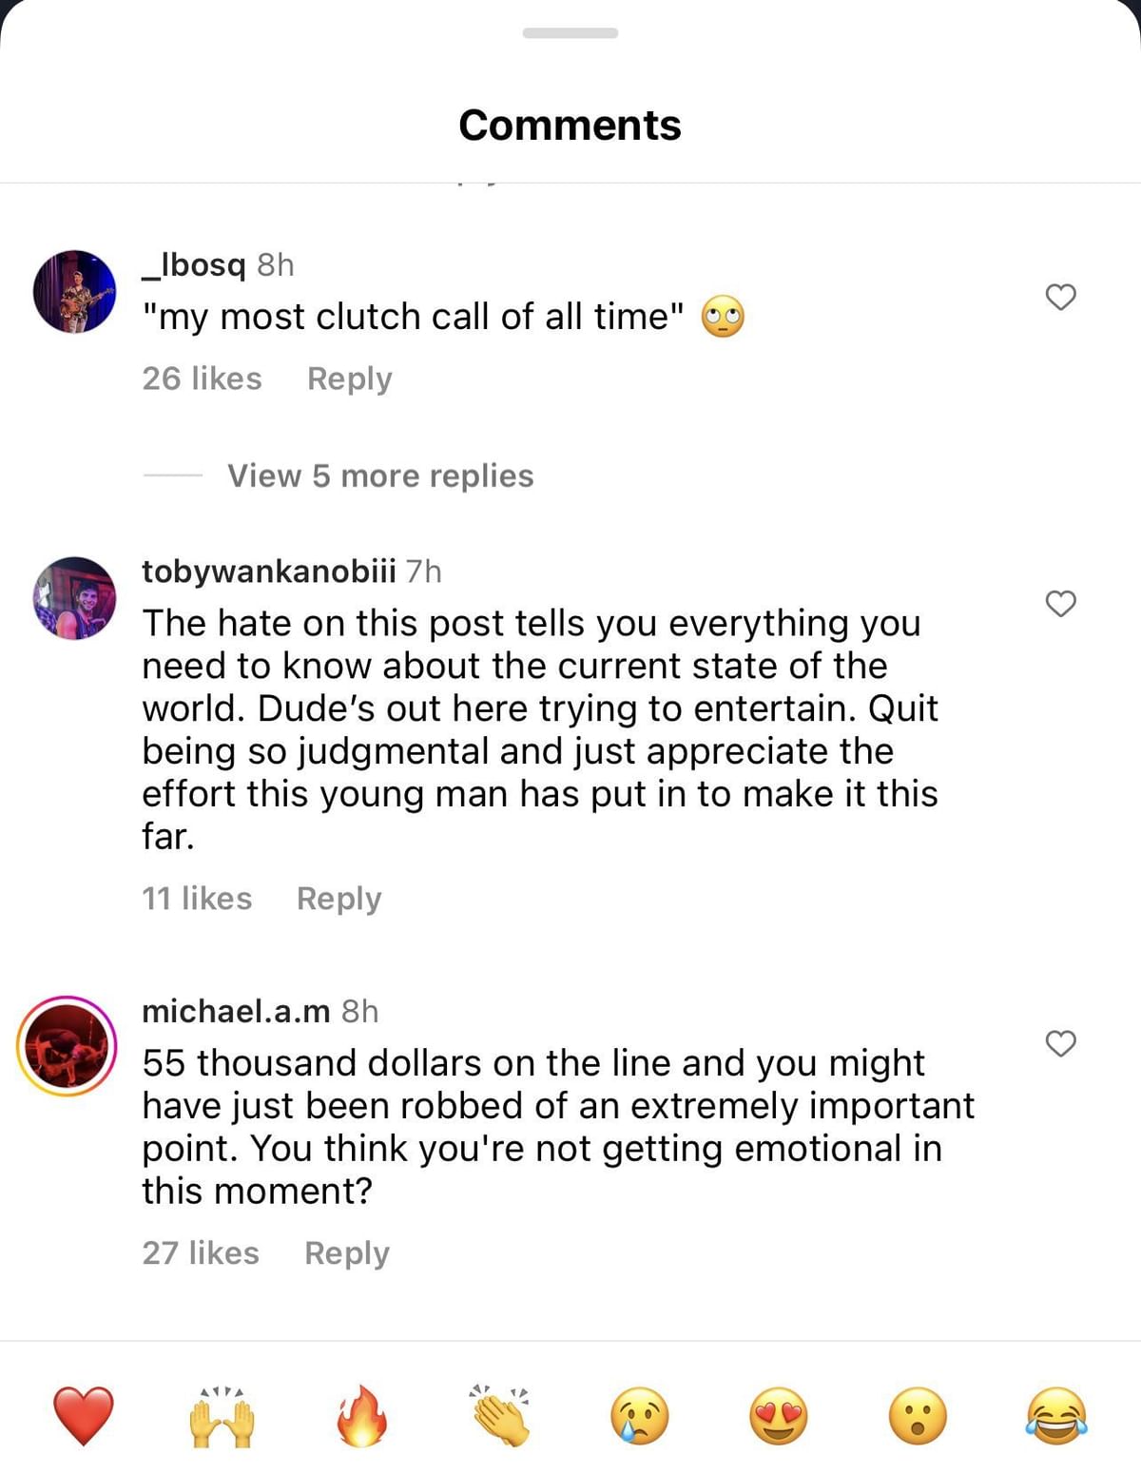The image size is (1141, 1474).
Task: React with the clapping hands emoji
Action: [498, 1416]
